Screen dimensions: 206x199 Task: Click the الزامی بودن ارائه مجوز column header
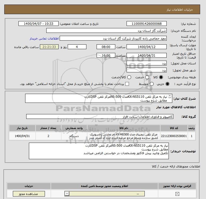(177, 186)
